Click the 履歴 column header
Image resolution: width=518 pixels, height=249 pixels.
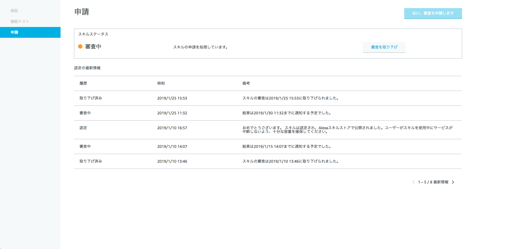[83, 83]
